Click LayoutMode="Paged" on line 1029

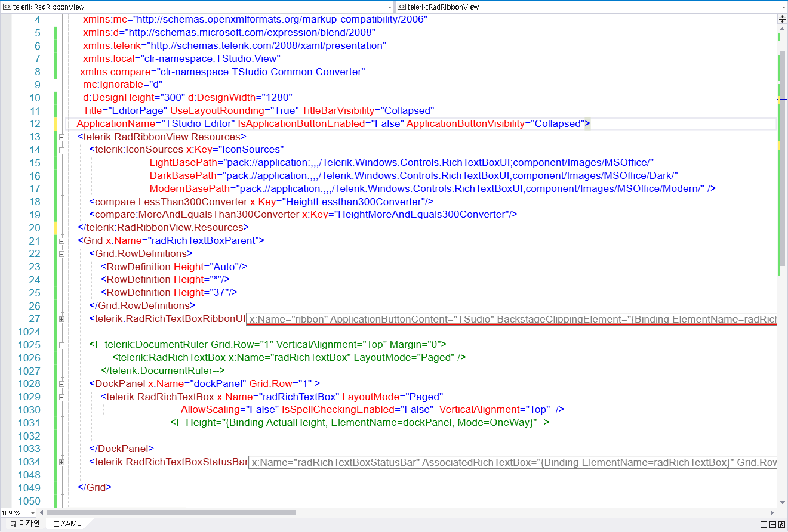coord(392,397)
